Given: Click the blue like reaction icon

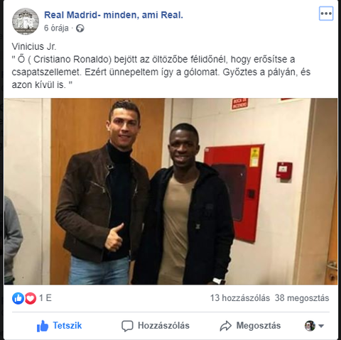Looking at the screenshot, I should [18, 298].
